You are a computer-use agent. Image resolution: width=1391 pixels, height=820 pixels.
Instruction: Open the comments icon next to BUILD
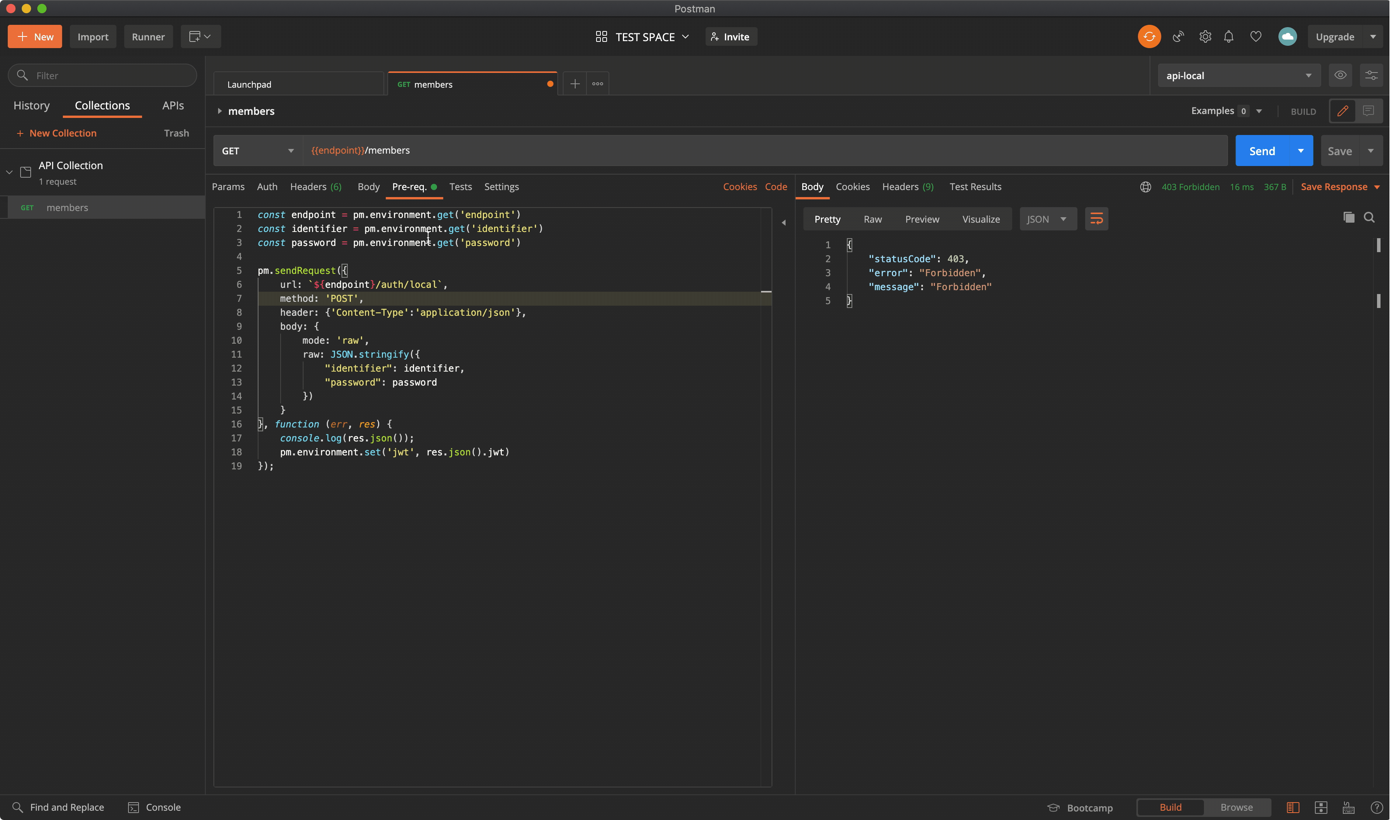pos(1368,111)
